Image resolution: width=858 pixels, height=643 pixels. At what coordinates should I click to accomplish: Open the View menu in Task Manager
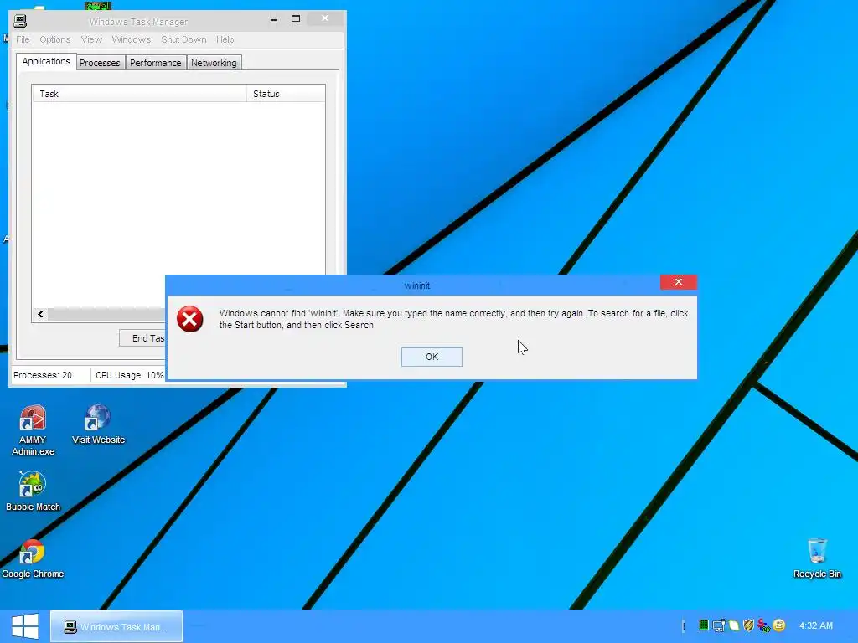pos(91,39)
